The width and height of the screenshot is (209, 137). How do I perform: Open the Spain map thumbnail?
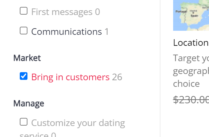tap(191, 15)
